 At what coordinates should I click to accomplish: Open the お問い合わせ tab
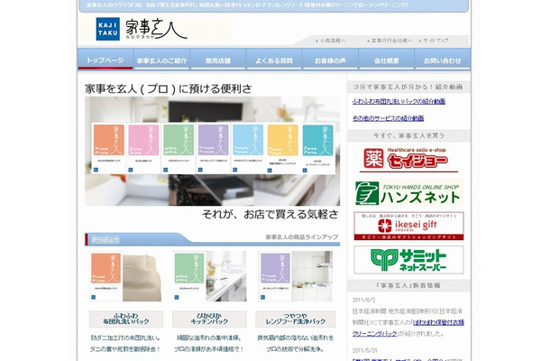click(443, 60)
